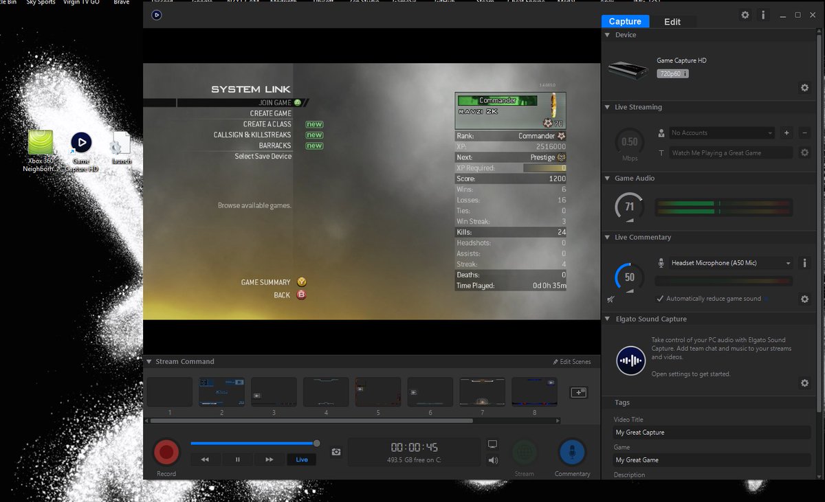Open Elgato Sound Capture settings gear

point(804,383)
